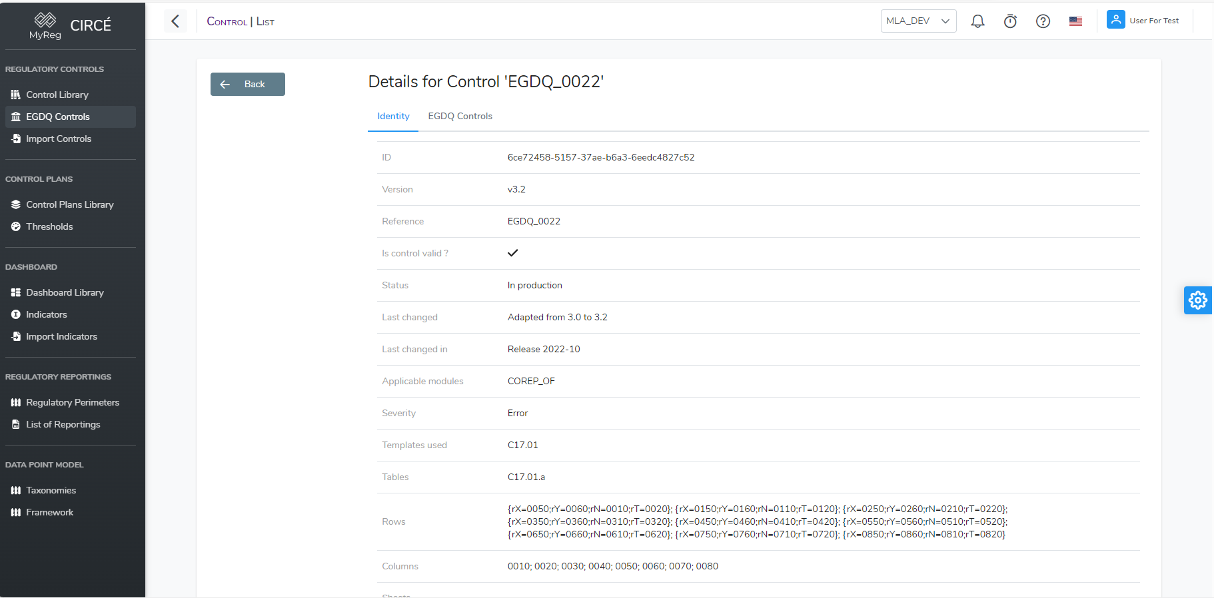Open Indicators from sidebar
The width and height of the screenshot is (1214, 598).
pos(47,315)
